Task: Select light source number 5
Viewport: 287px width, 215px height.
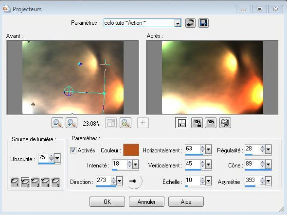Action: point(56,182)
